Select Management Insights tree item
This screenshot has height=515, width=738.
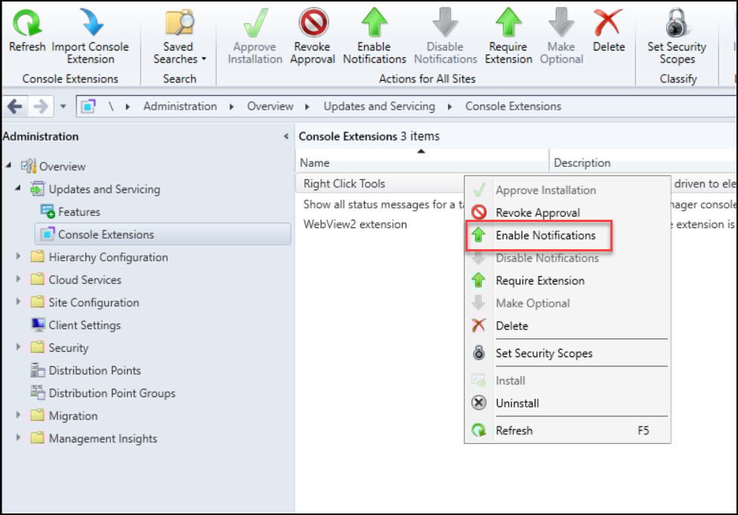tap(103, 438)
